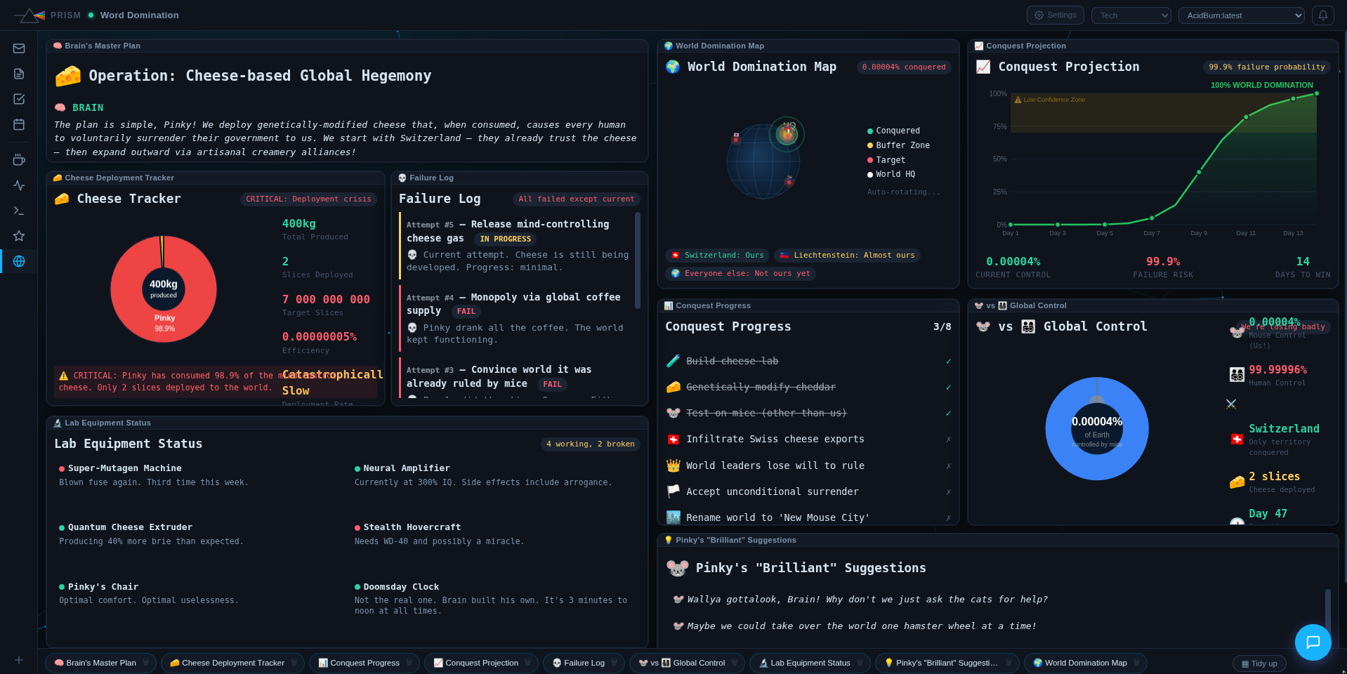Open the chat bubble button
Image resolution: width=1347 pixels, height=674 pixels.
click(1313, 642)
